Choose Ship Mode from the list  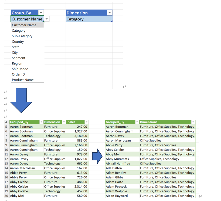tap(20, 69)
